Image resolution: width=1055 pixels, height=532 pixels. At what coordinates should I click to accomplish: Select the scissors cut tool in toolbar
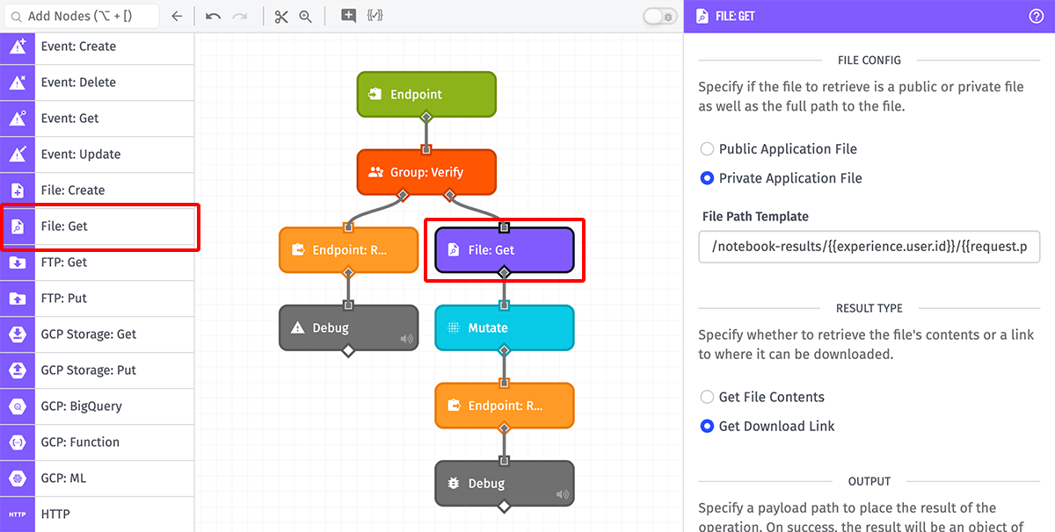(280, 16)
